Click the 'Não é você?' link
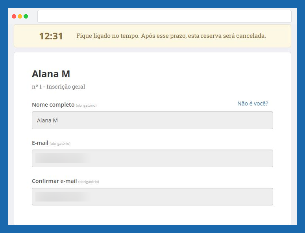The height and width of the screenshot is (233, 305). (x=253, y=104)
